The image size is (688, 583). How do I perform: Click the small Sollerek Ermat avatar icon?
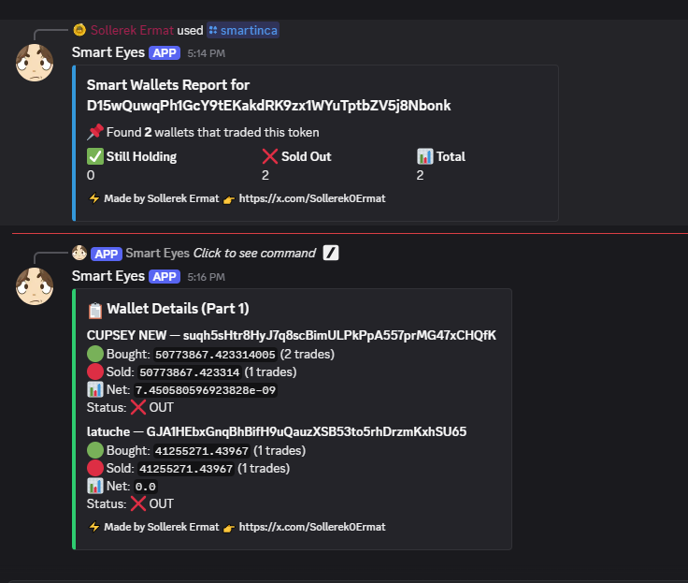coord(79,30)
